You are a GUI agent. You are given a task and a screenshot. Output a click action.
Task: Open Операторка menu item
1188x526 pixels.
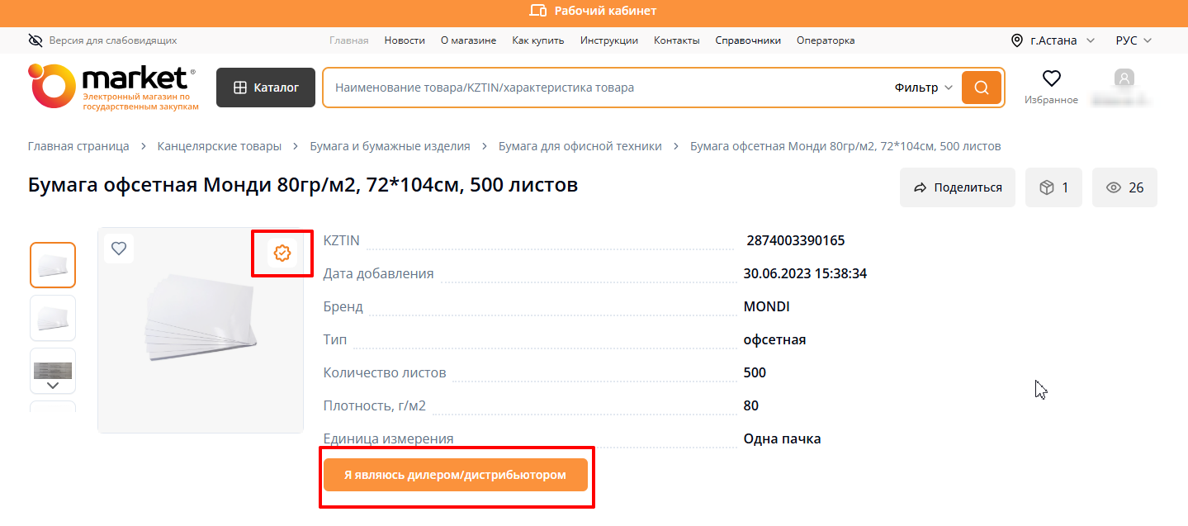pyautogui.click(x=826, y=40)
